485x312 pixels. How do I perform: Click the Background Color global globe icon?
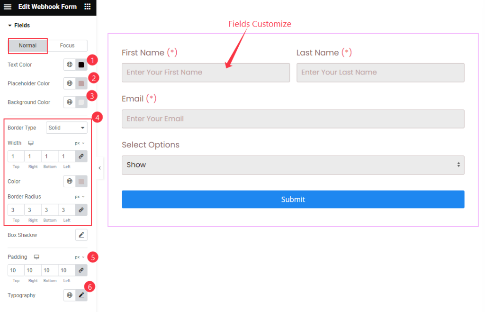(70, 102)
